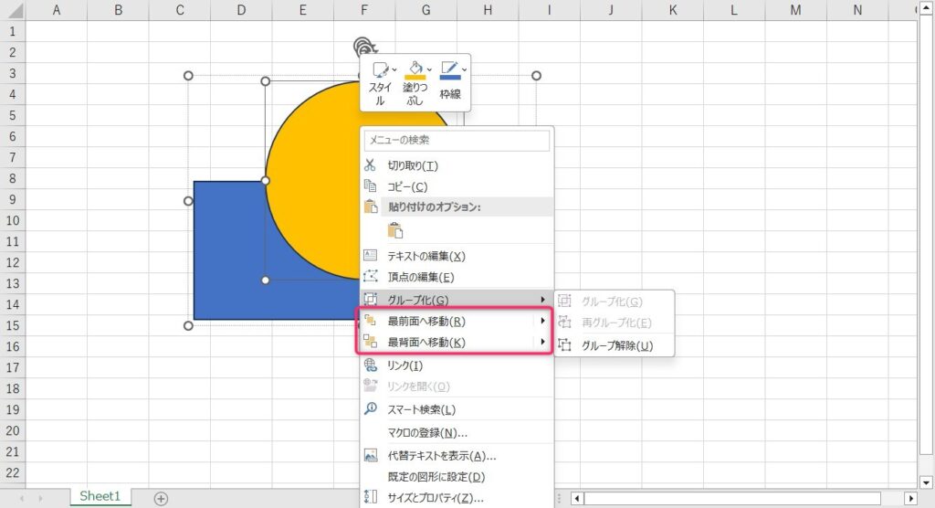This screenshot has width=935, height=508.
Task: Click the Style icon in mini toolbar
Action: tap(380, 69)
